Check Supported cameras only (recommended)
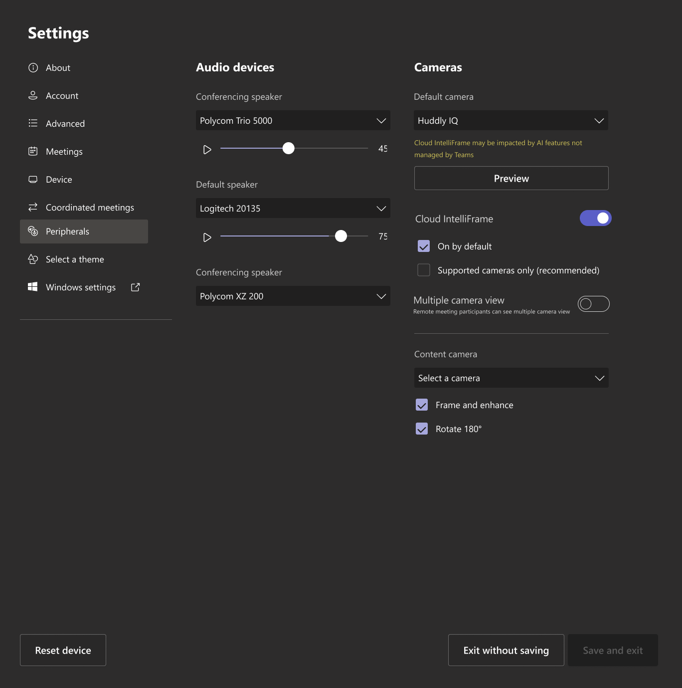 click(423, 269)
